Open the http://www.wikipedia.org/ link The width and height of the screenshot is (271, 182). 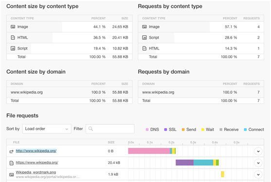tap(36, 151)
